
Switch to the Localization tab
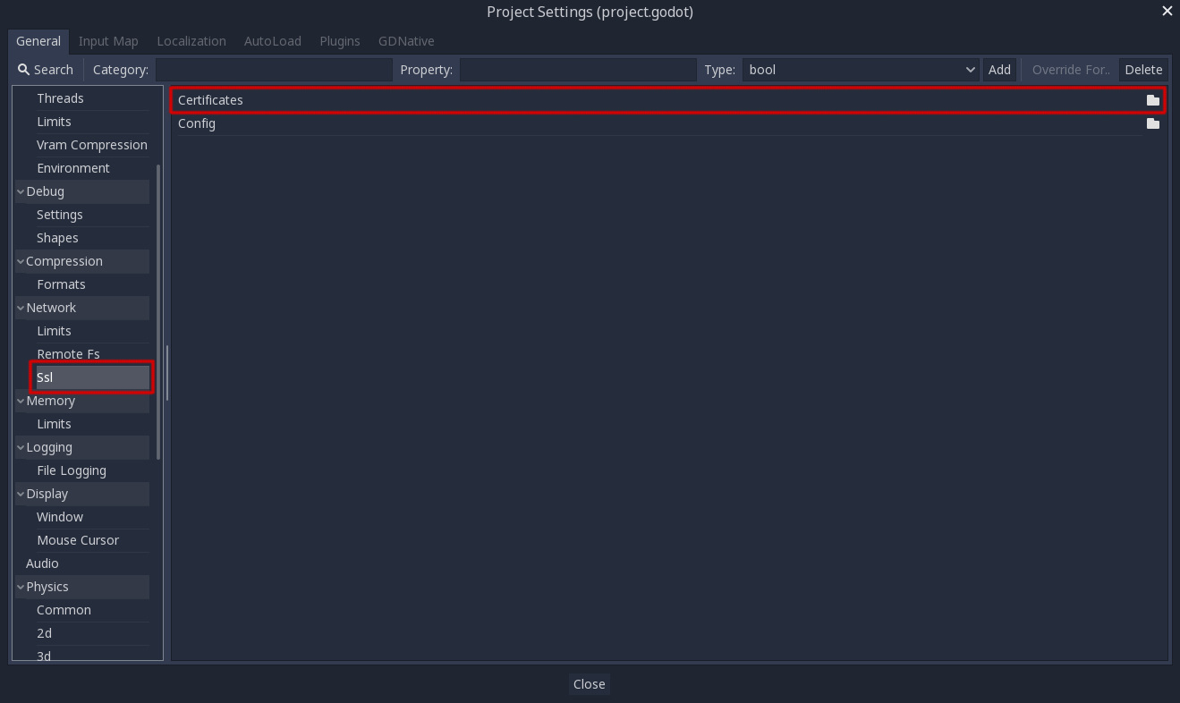coord(191,41)
